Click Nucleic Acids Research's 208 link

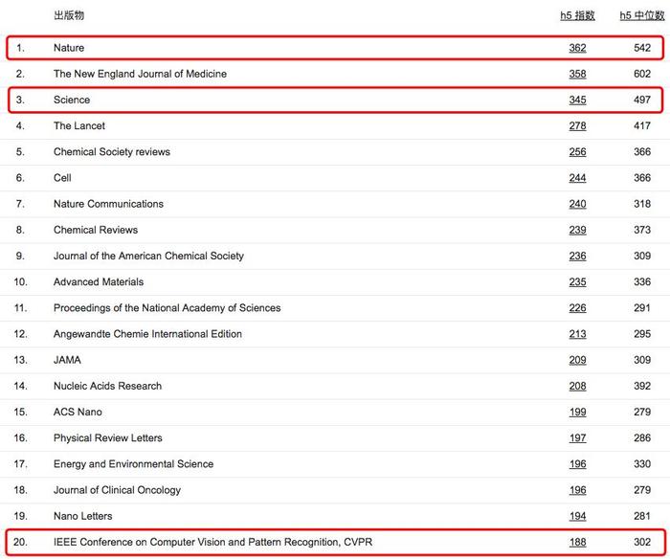[x=577, y=387]
